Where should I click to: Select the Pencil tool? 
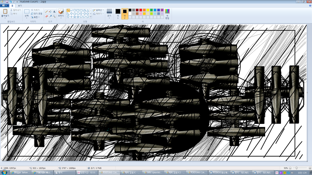47,12
